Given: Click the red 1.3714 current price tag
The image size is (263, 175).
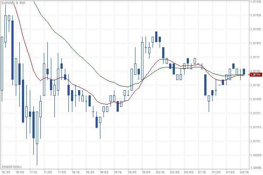Looking at the screenshot, I should click(x=256, y=74).
